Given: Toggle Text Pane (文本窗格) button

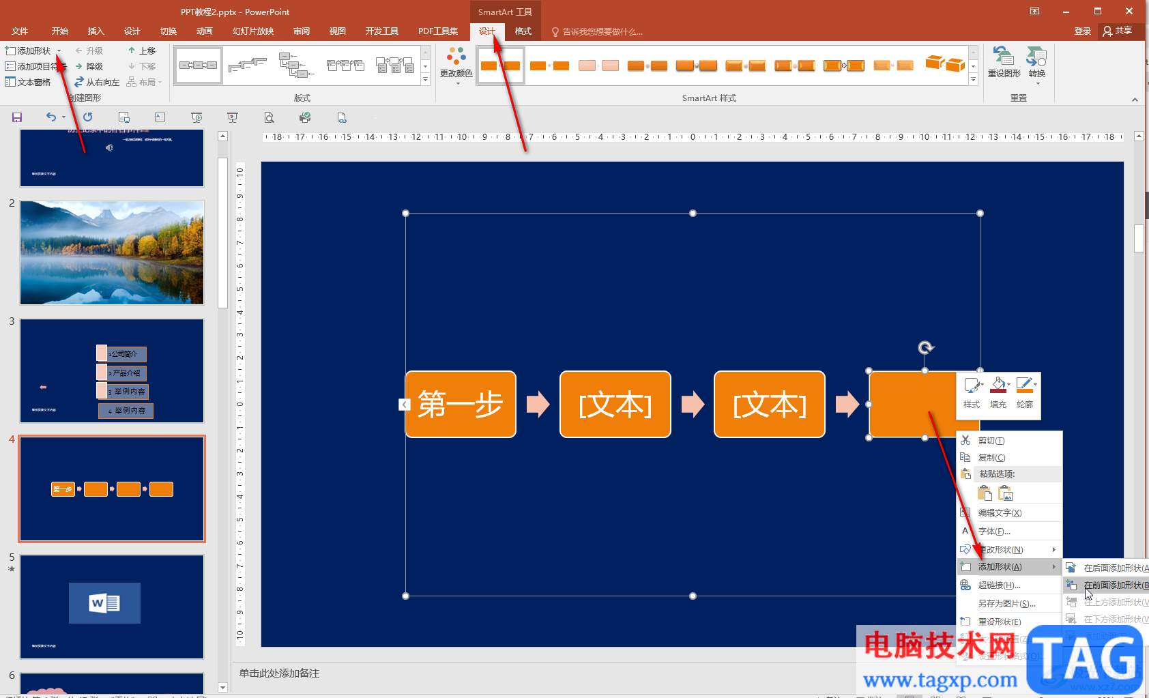Looking at the screenshot, I should [28, 82].
